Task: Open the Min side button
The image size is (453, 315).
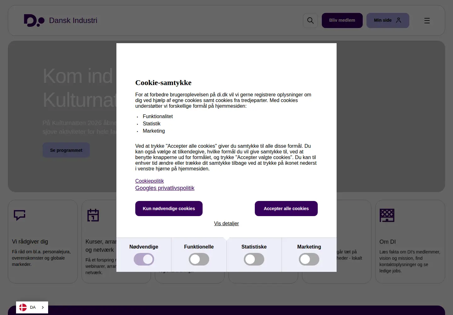Action: point(388,20)
